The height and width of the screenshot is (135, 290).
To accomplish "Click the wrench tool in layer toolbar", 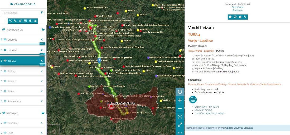I will point(15,21).
